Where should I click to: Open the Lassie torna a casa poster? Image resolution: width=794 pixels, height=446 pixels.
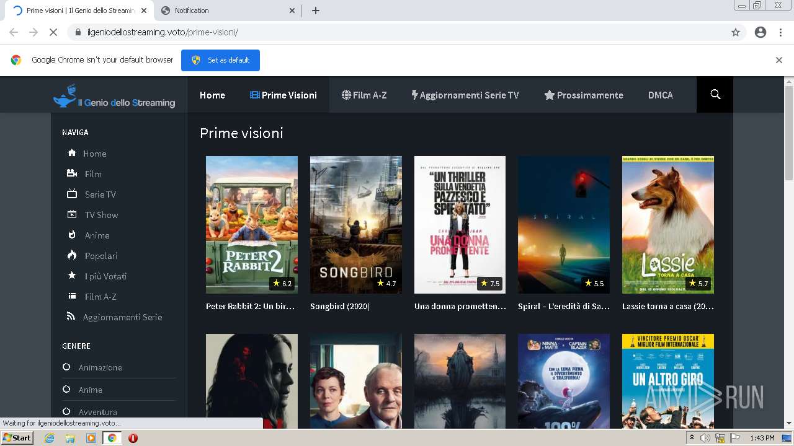(668, 225)
